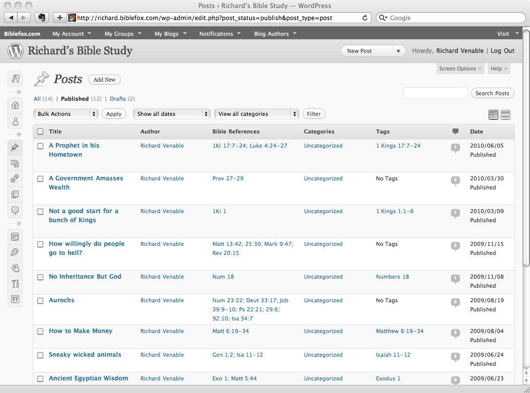Open the Users icon in sidebar

coord(15,268)
